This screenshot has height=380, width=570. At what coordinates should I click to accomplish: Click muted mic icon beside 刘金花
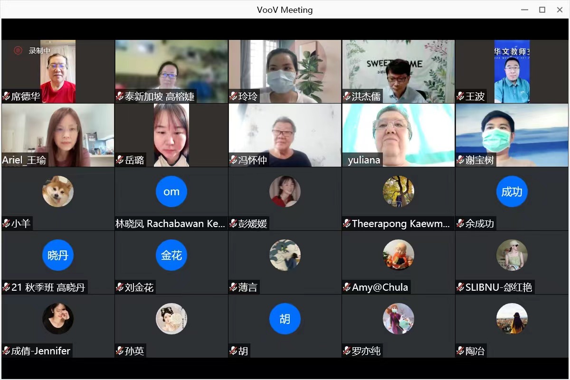pos(120,287)
